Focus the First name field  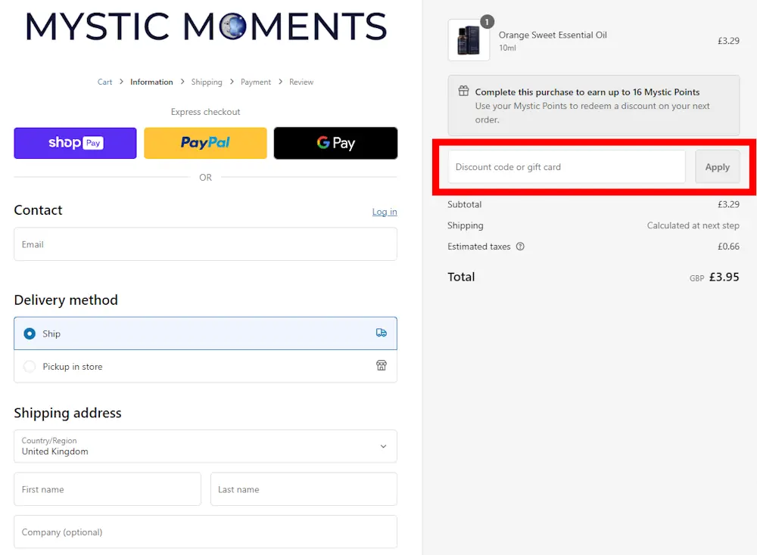tap(107, 489)
